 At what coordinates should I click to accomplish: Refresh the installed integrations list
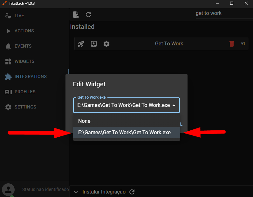(88, 15)
